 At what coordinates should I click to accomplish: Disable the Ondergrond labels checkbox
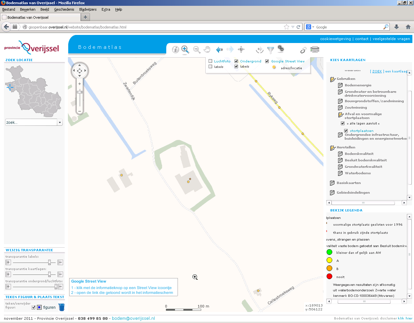pyautogui.click(x=236, y=67)
